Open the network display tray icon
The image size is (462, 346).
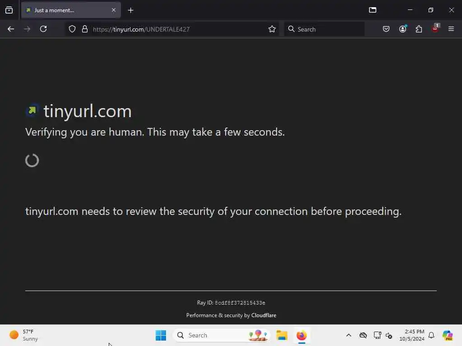(377, 335)
